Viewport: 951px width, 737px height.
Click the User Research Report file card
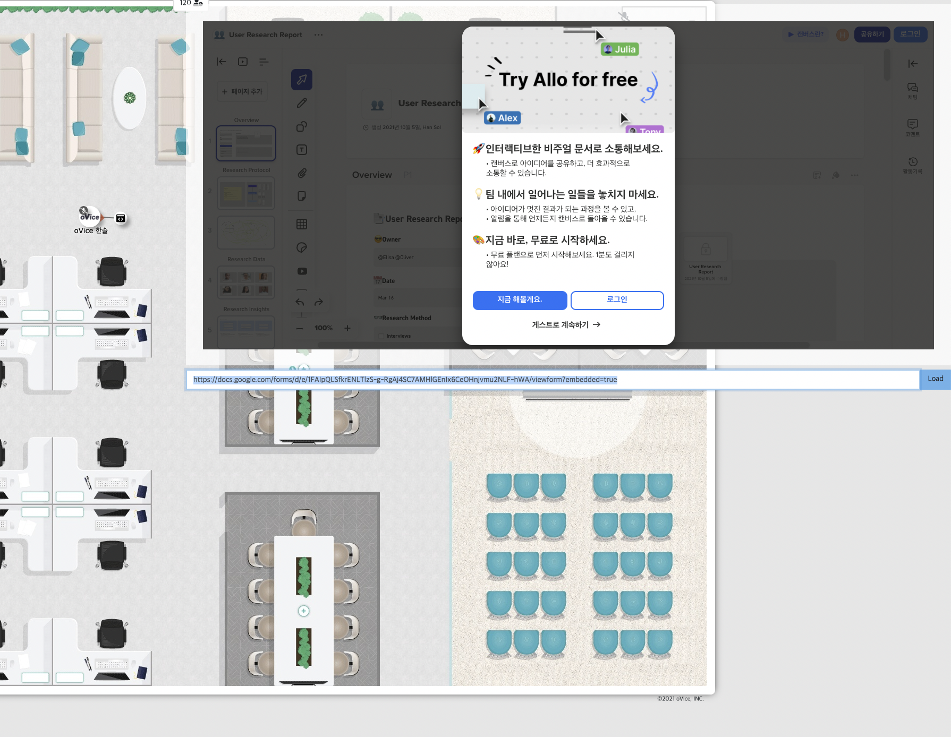point(705,259)
